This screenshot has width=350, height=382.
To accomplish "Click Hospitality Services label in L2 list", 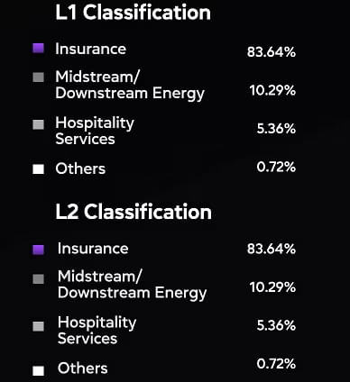I will tap(97, 331).
